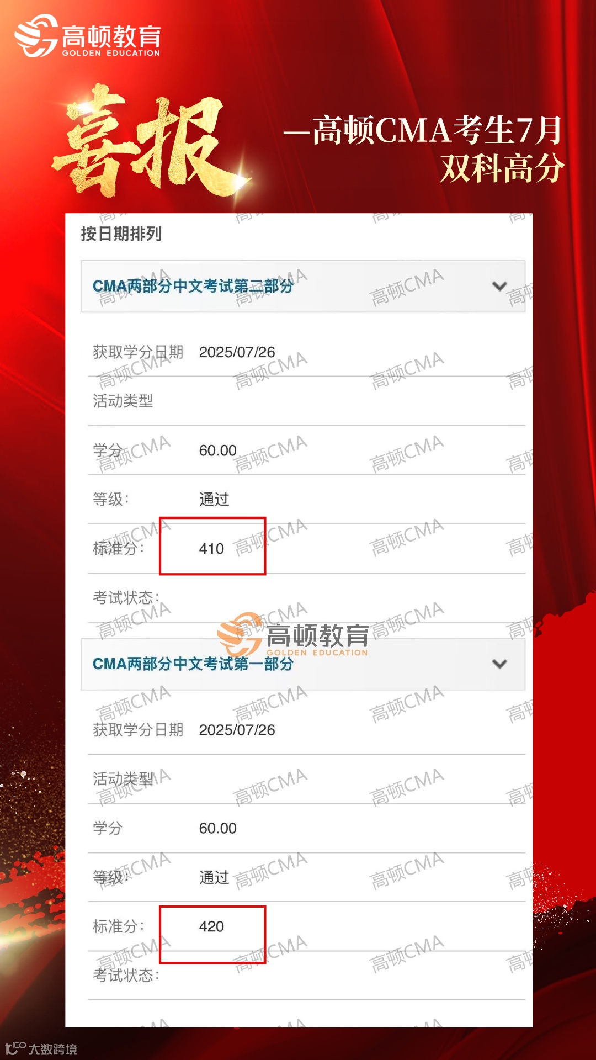Click the center Golden Education watermark logo
This screenshot has width=596, height=1060.
point(293,635)
